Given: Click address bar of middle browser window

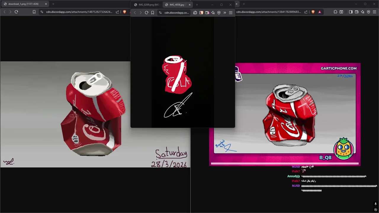Looking at the screenshot, I should [174, 13].
